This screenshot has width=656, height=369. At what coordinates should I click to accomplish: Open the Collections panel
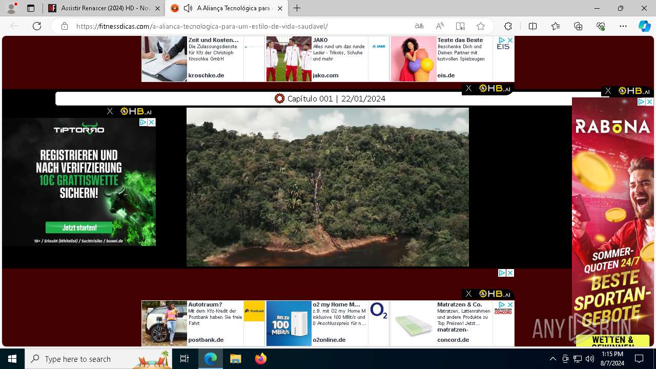578,26
